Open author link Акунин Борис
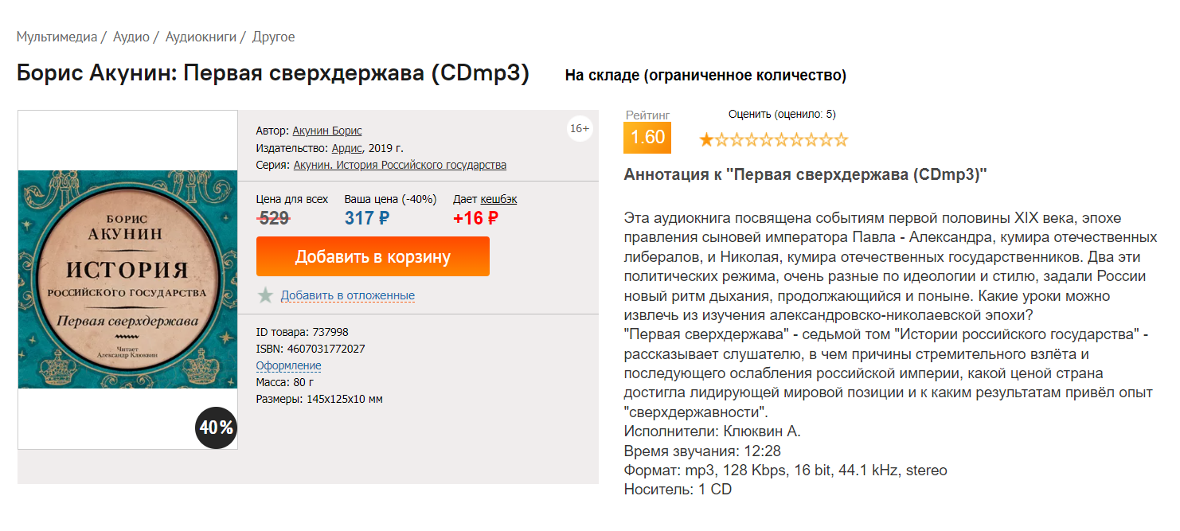The image size is (1180, 531). tap(327, 131)
